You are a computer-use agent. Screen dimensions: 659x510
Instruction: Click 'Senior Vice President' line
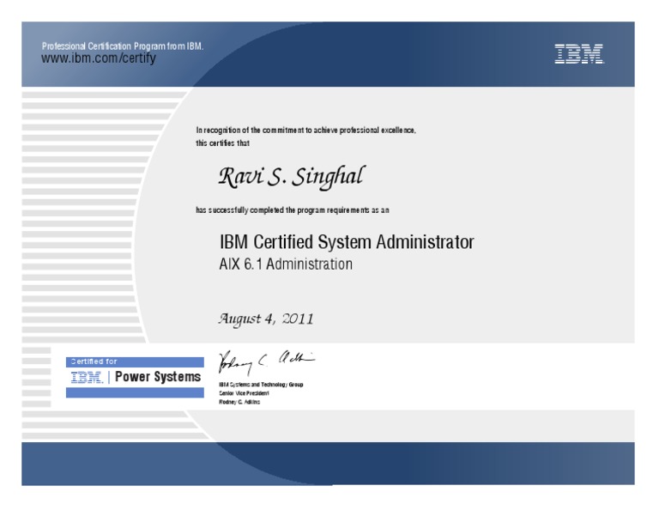pos(244,393)
